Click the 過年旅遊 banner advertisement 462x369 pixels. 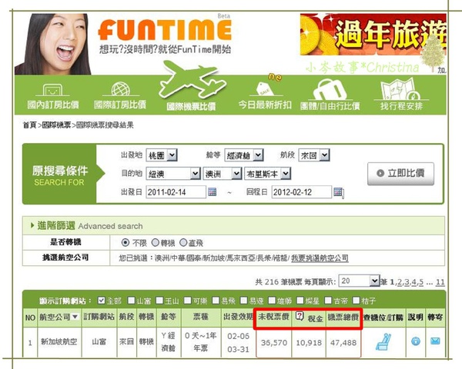pyautogui.click(x=373, y=35)
